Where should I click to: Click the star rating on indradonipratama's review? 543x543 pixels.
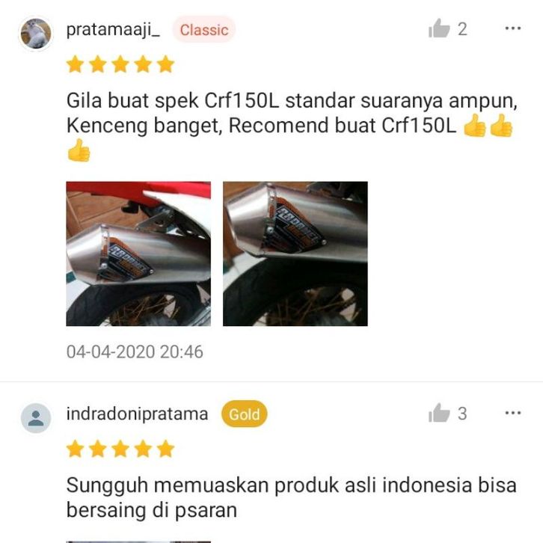(x=120, y=450)
